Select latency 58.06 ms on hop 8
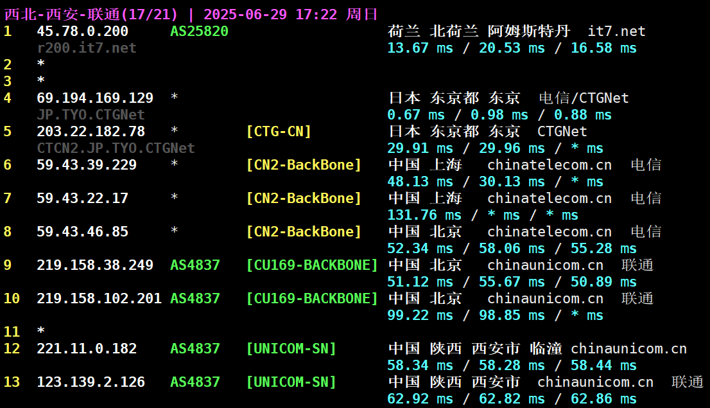The width and height of the screenshot is (710, 408). click(x=512, y=249)
